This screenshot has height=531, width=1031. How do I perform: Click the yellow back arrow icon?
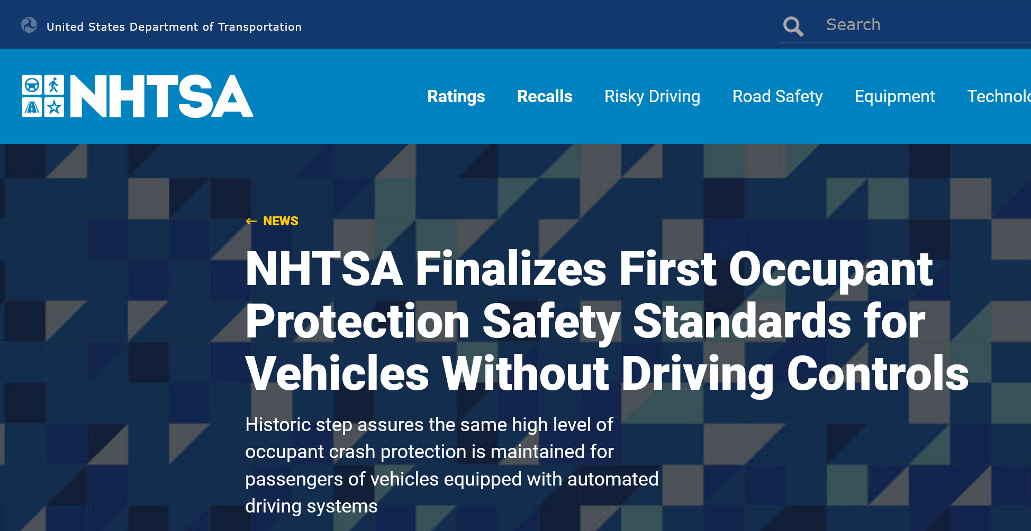tap(251, 221)
